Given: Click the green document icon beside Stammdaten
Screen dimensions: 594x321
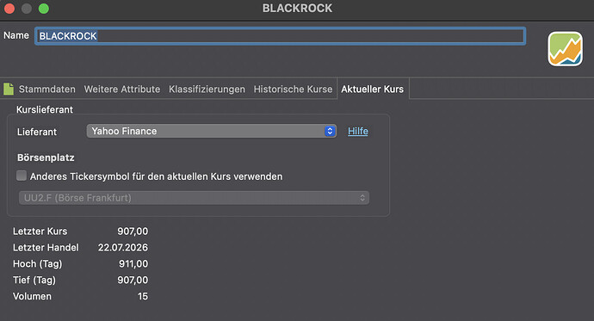Looking at the screenshot, I should (x=9, y=89).
